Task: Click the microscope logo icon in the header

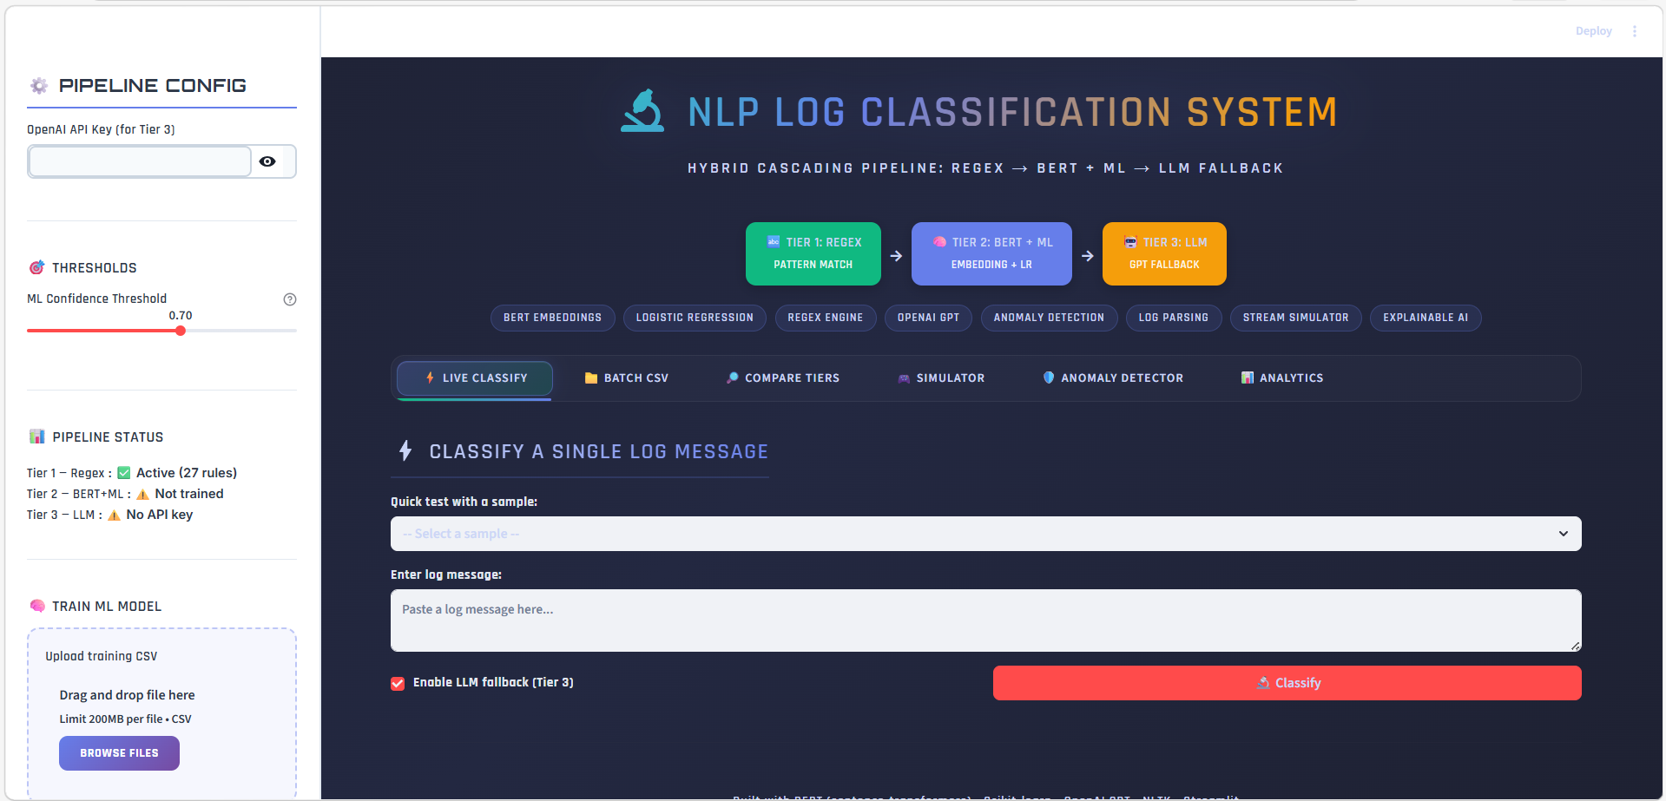Action: [642, 111]
